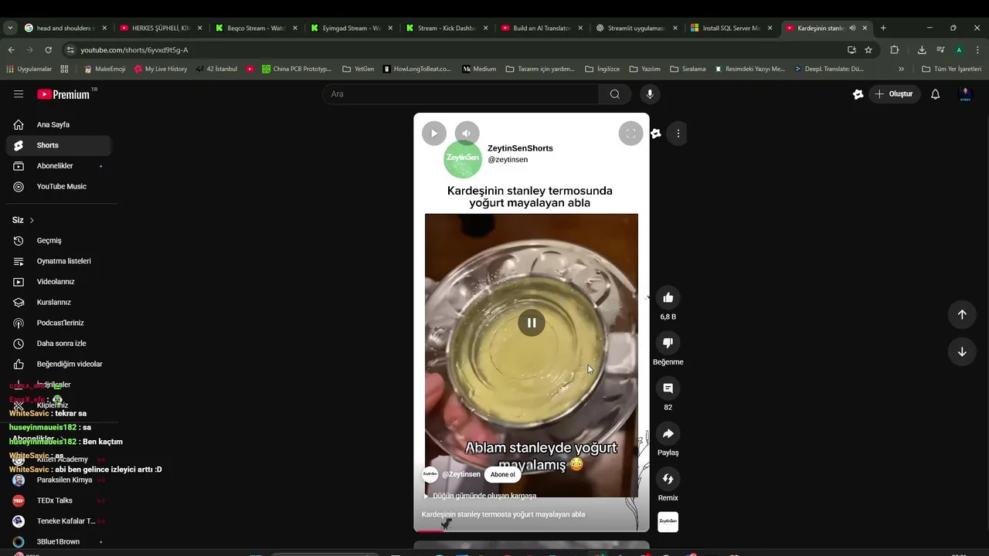Open YouTube Music in sidebar

coord(59,186)
